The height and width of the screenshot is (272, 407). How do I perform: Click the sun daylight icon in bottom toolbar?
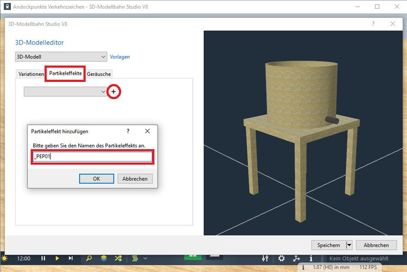click(x=4, y=258)
